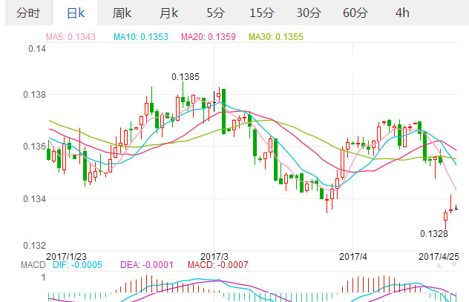Image resolution: width=469 pixels, height=302 pixels.
Task: Open the 15分 interval tab
Action: point(262,13)
